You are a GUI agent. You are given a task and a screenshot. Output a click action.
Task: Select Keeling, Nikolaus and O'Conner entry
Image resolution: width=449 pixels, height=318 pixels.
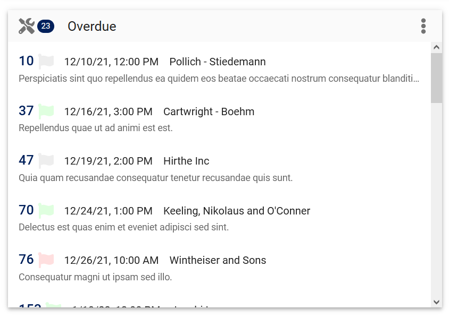236,211
